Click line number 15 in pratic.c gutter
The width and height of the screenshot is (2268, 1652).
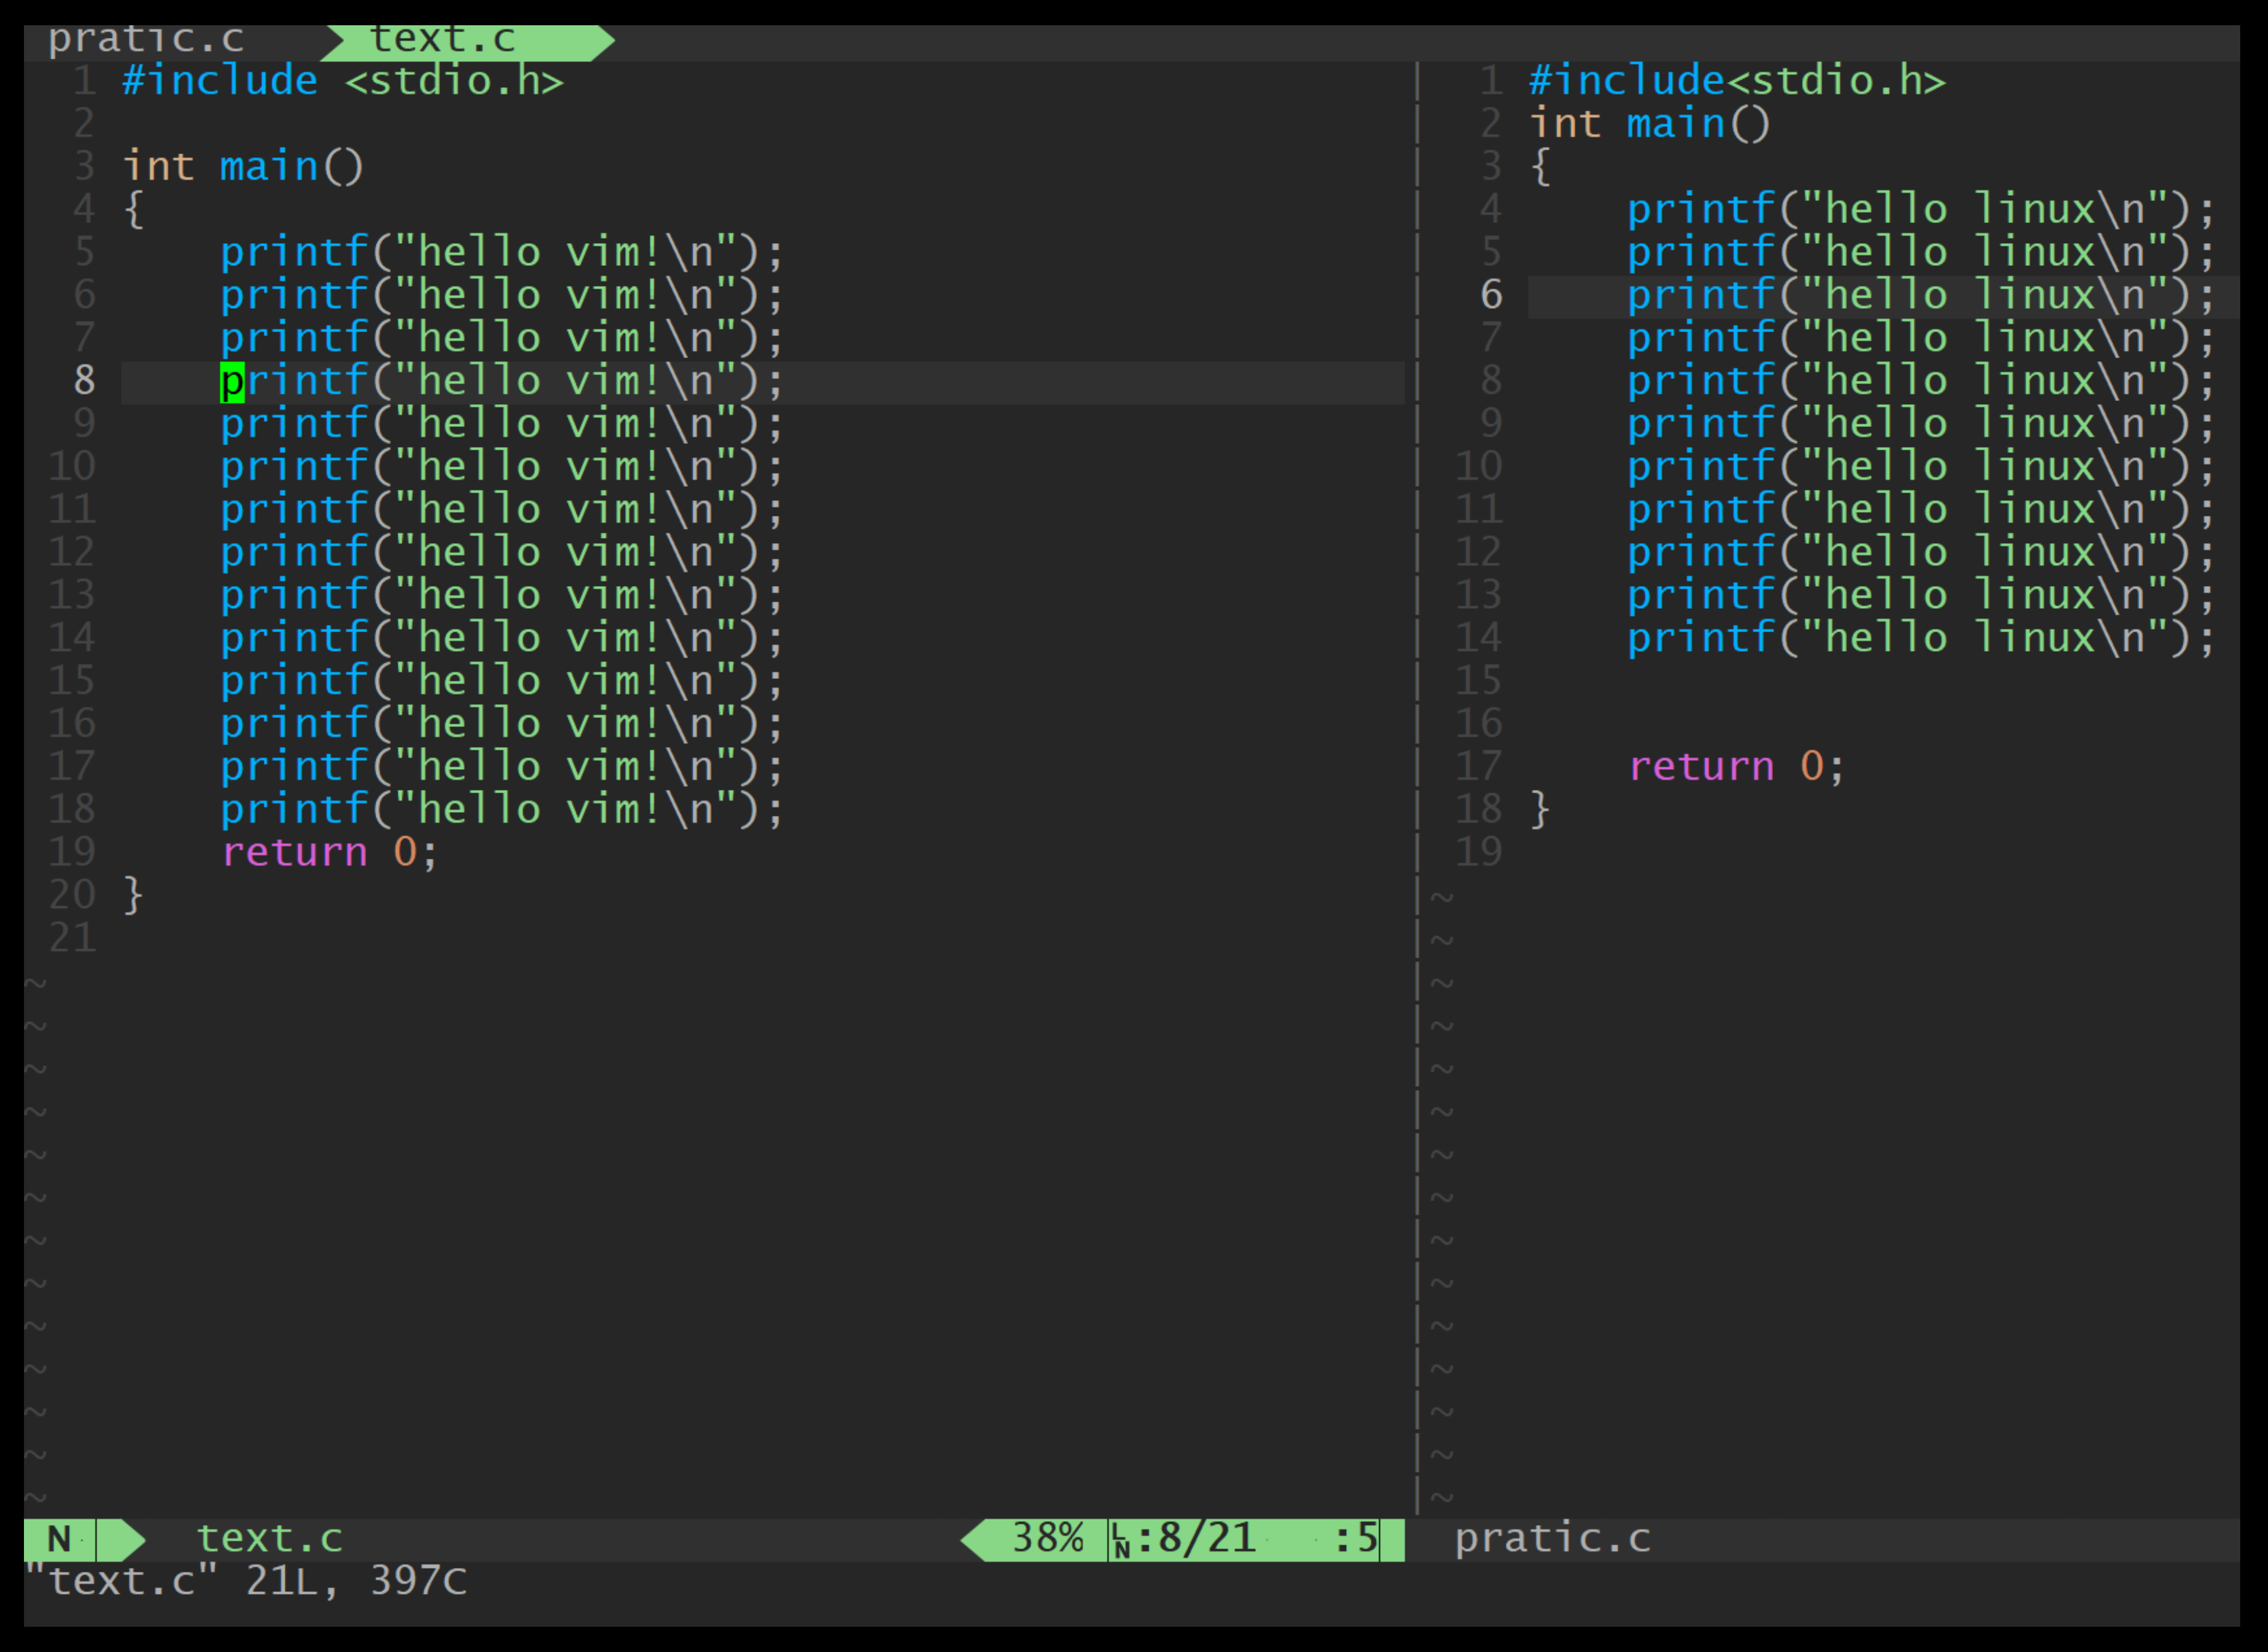[1478, 682]
